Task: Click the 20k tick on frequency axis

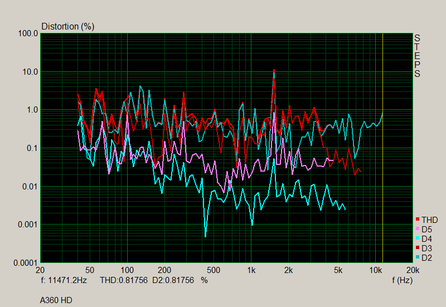Action: pyautogui.click(x=413, y=270)
